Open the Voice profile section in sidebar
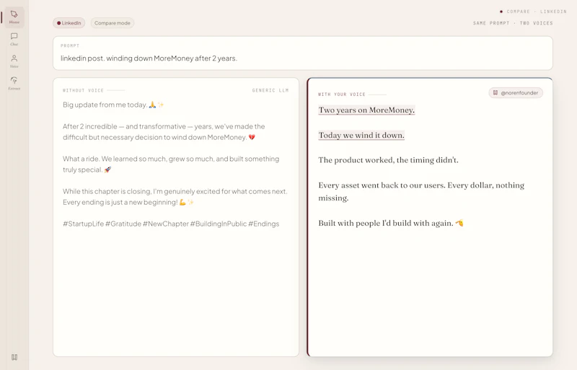The height and width of the screenshot is (370, 577). point(14,61)
